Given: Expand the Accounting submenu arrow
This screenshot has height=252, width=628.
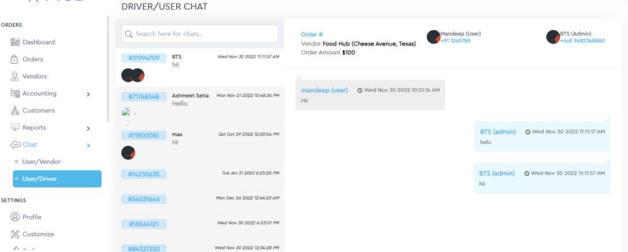Looking at the screenshot, I should [88, 94].
